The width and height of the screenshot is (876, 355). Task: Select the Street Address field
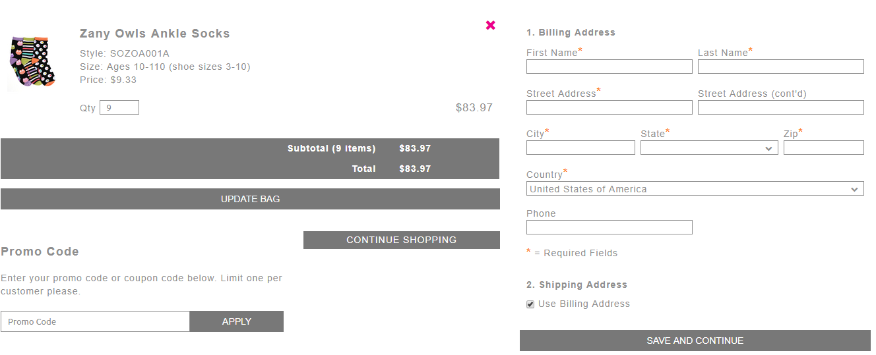pyautogui.click(x=610, y=107)
